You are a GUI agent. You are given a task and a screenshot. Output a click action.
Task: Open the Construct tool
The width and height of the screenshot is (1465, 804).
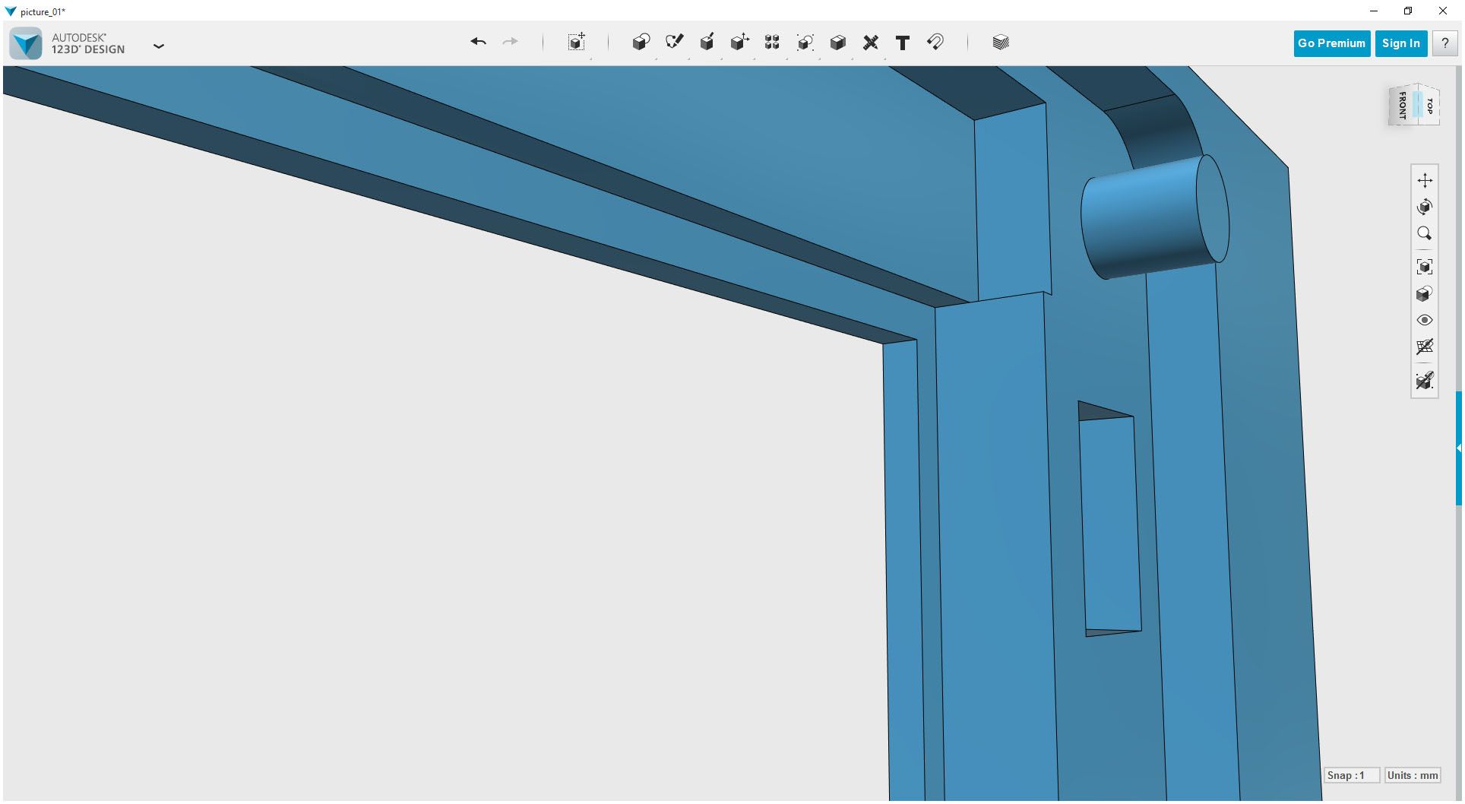tap(707, 43)
